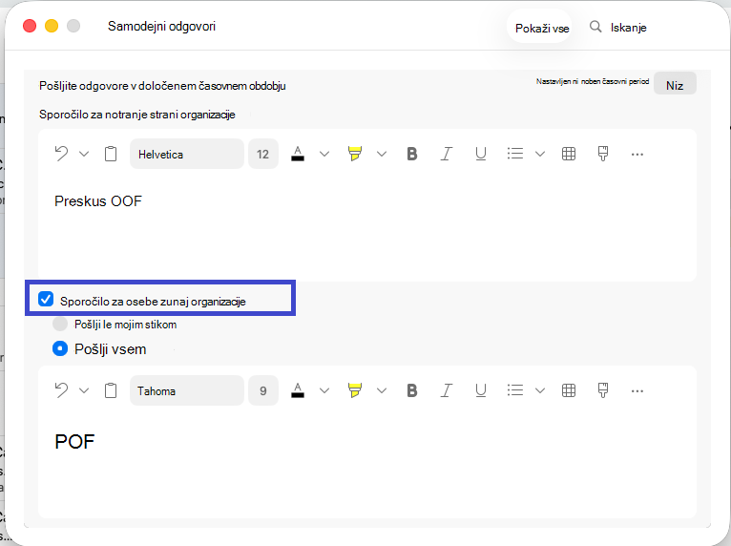The height and width of the screenshot is (546, 731).
Task: Click format painter in Helvetica toolbar
Action: pos(603,154)
